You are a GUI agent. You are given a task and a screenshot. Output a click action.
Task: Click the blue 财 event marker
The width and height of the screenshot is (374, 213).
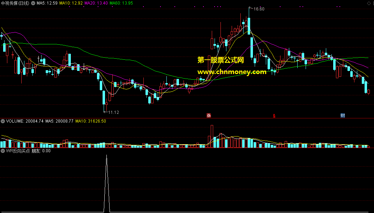343,116
